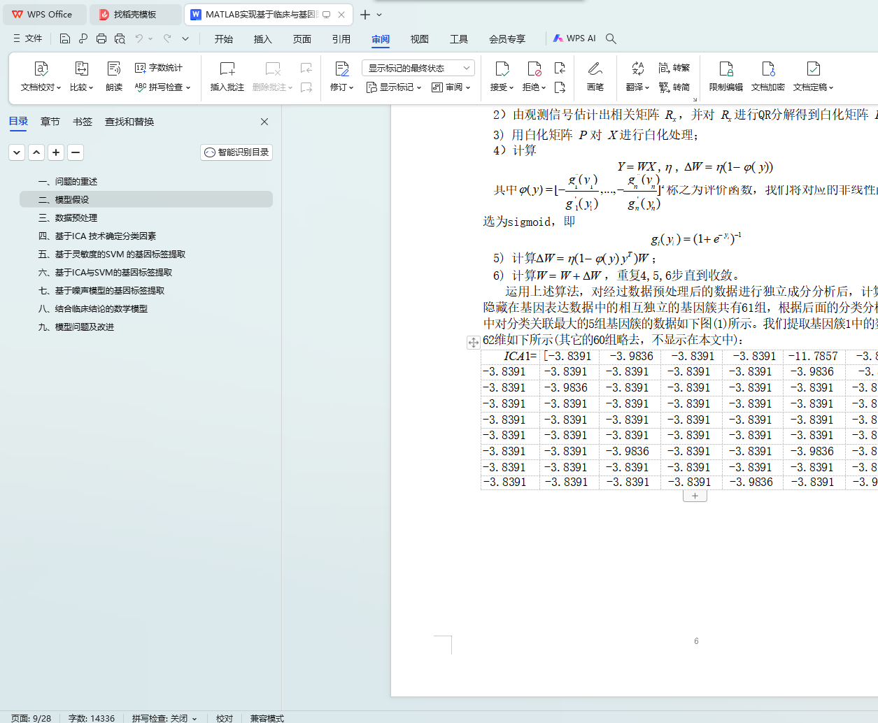Click the undo arrow icon
The image size is (878, 723).
tap(139, 38)
